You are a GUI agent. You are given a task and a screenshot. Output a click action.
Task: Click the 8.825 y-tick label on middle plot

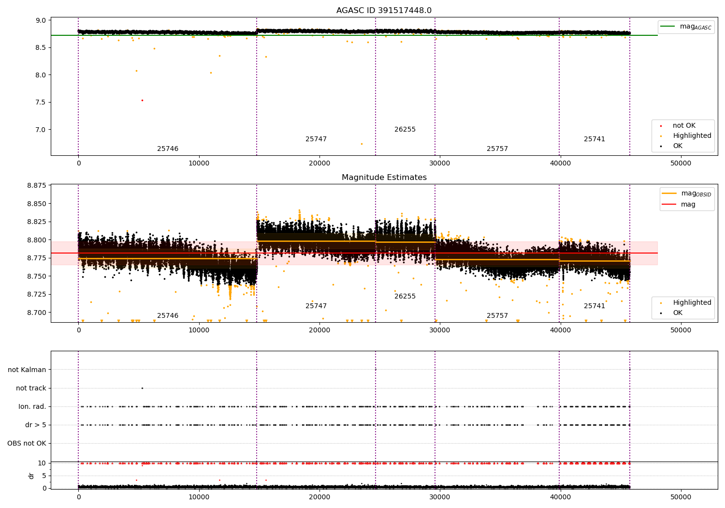[37, 222]
